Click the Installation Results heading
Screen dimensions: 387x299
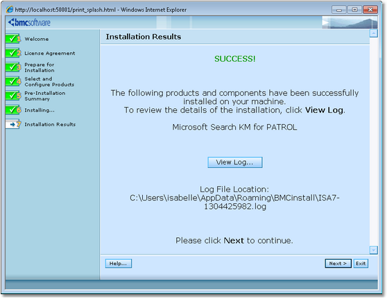[144, 37]
